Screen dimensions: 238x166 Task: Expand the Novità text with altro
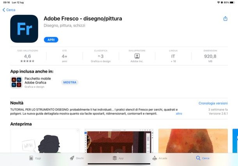point(179,113)
